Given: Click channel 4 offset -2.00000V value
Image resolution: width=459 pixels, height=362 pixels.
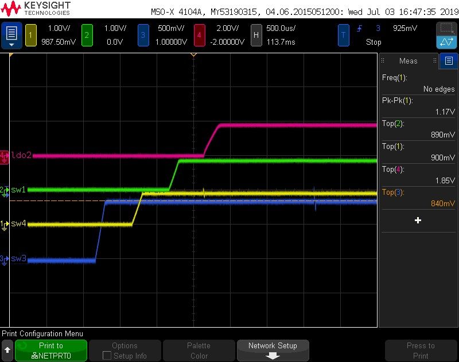Looking at the screenshot, I should pyautogui.click(x=227, y=42).
